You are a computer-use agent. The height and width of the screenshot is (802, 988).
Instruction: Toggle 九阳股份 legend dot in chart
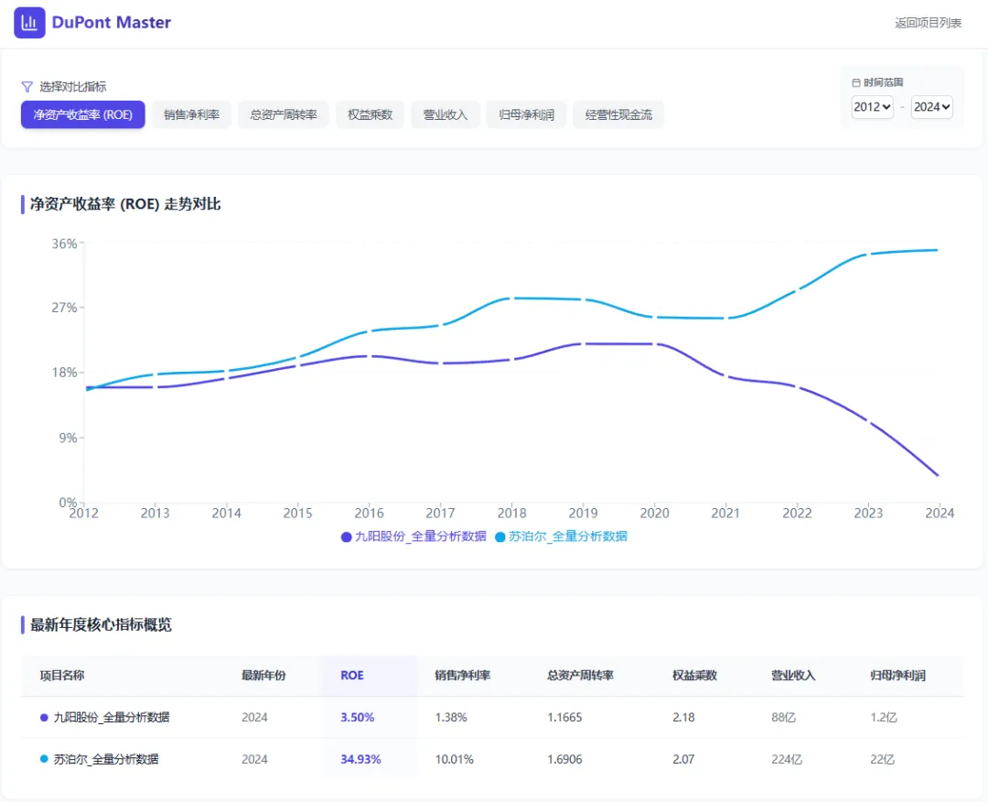[346, 537]
